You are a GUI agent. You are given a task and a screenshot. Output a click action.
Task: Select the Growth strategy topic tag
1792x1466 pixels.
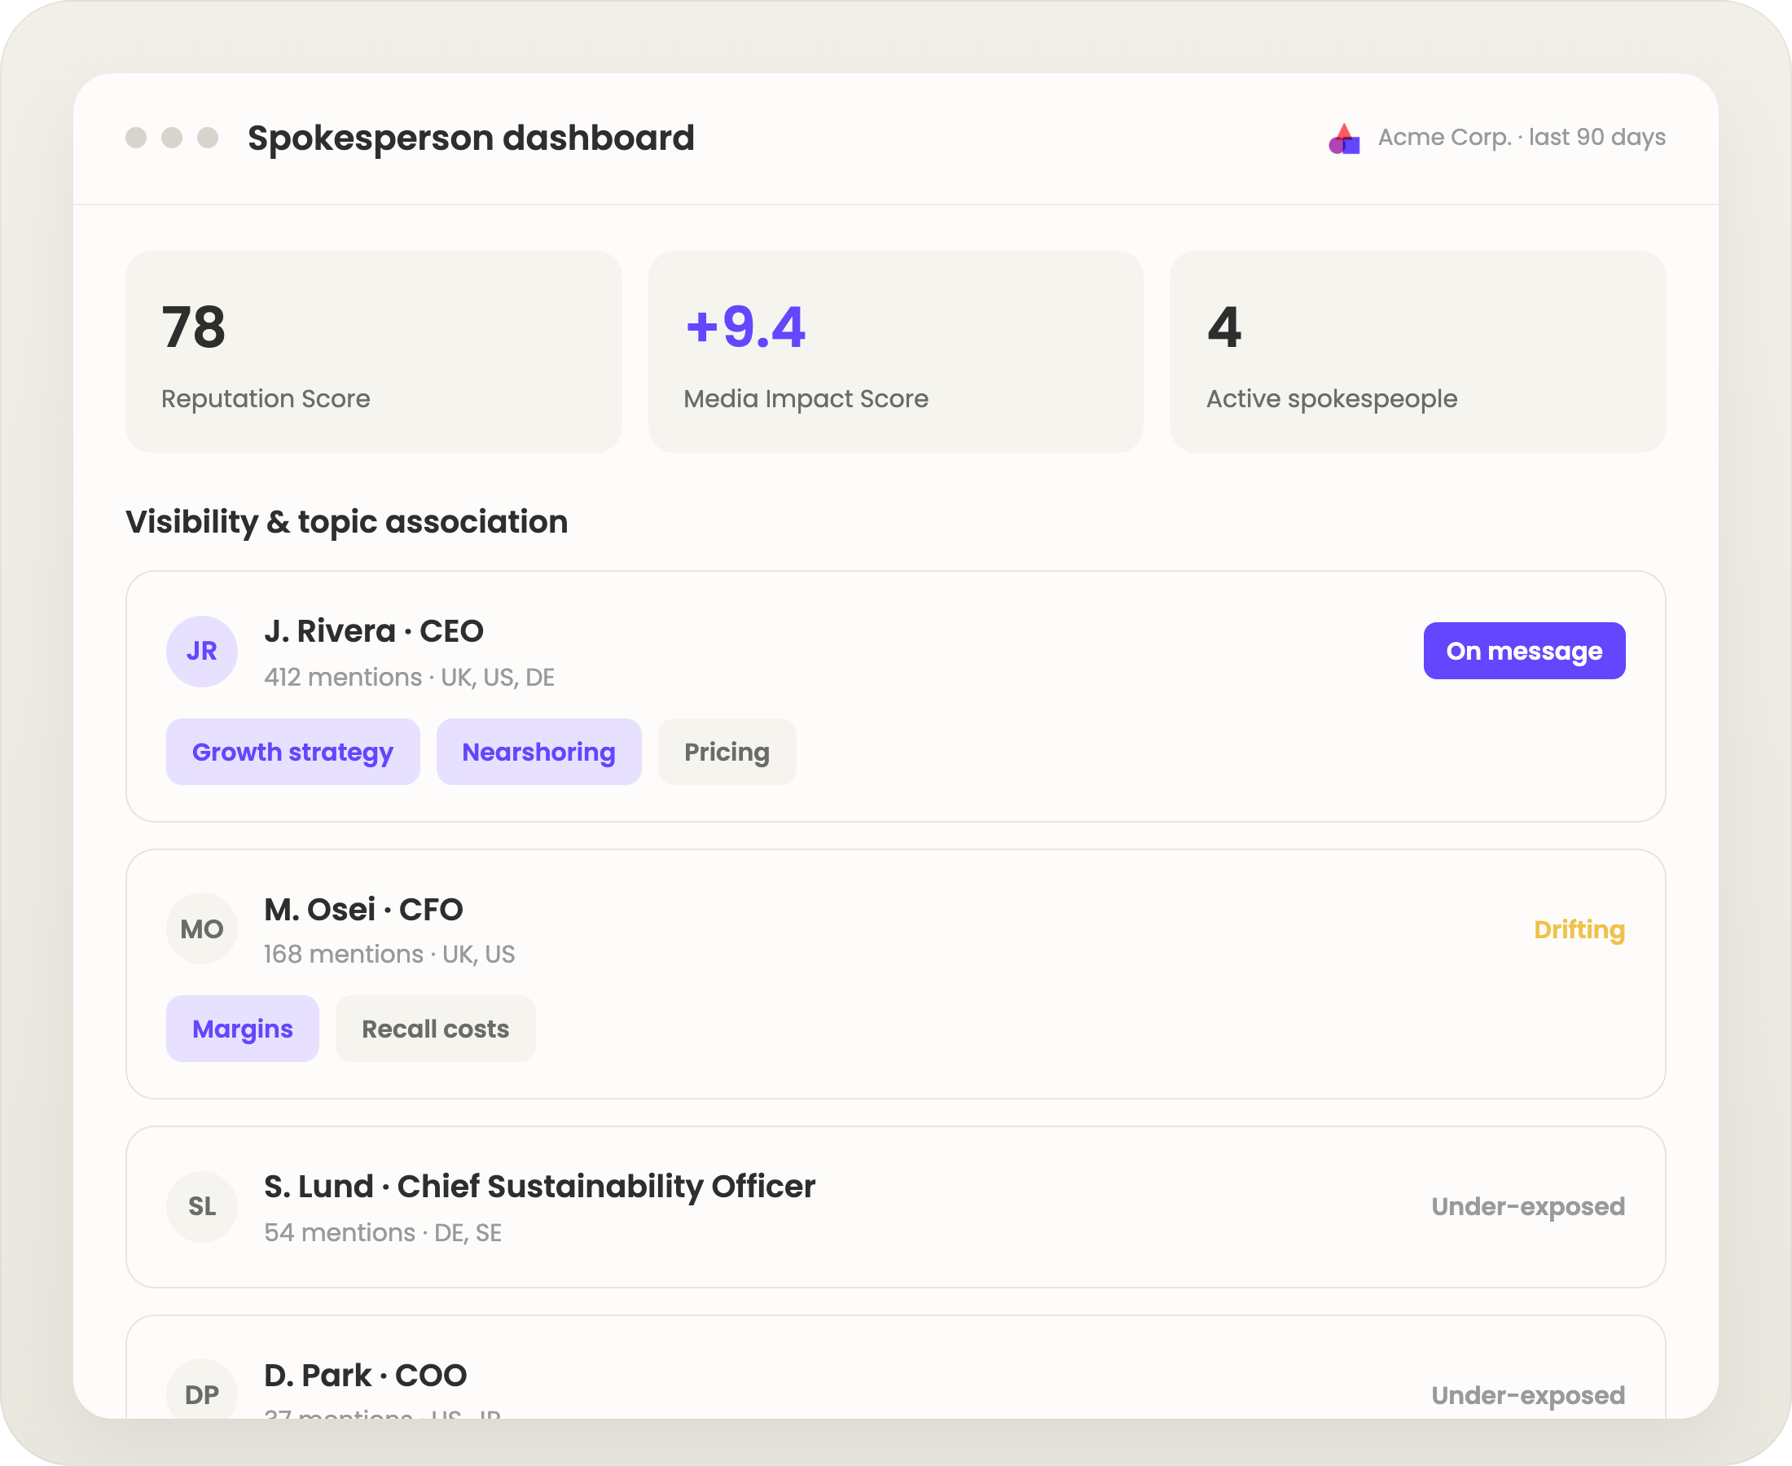(293, 752)
